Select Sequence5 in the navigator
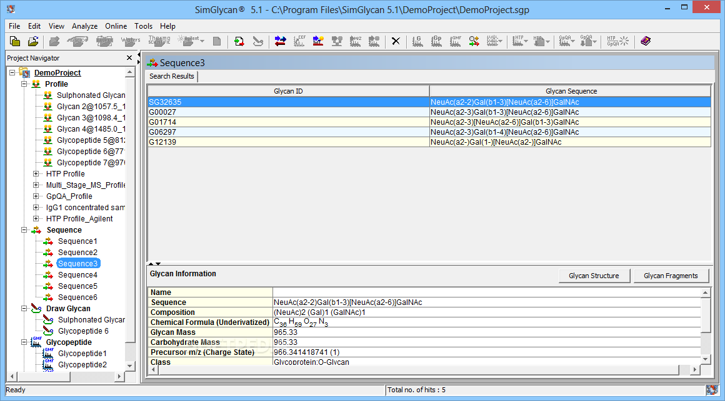The width and height of the screenshot is (725, 401). [x=77, y=286]
